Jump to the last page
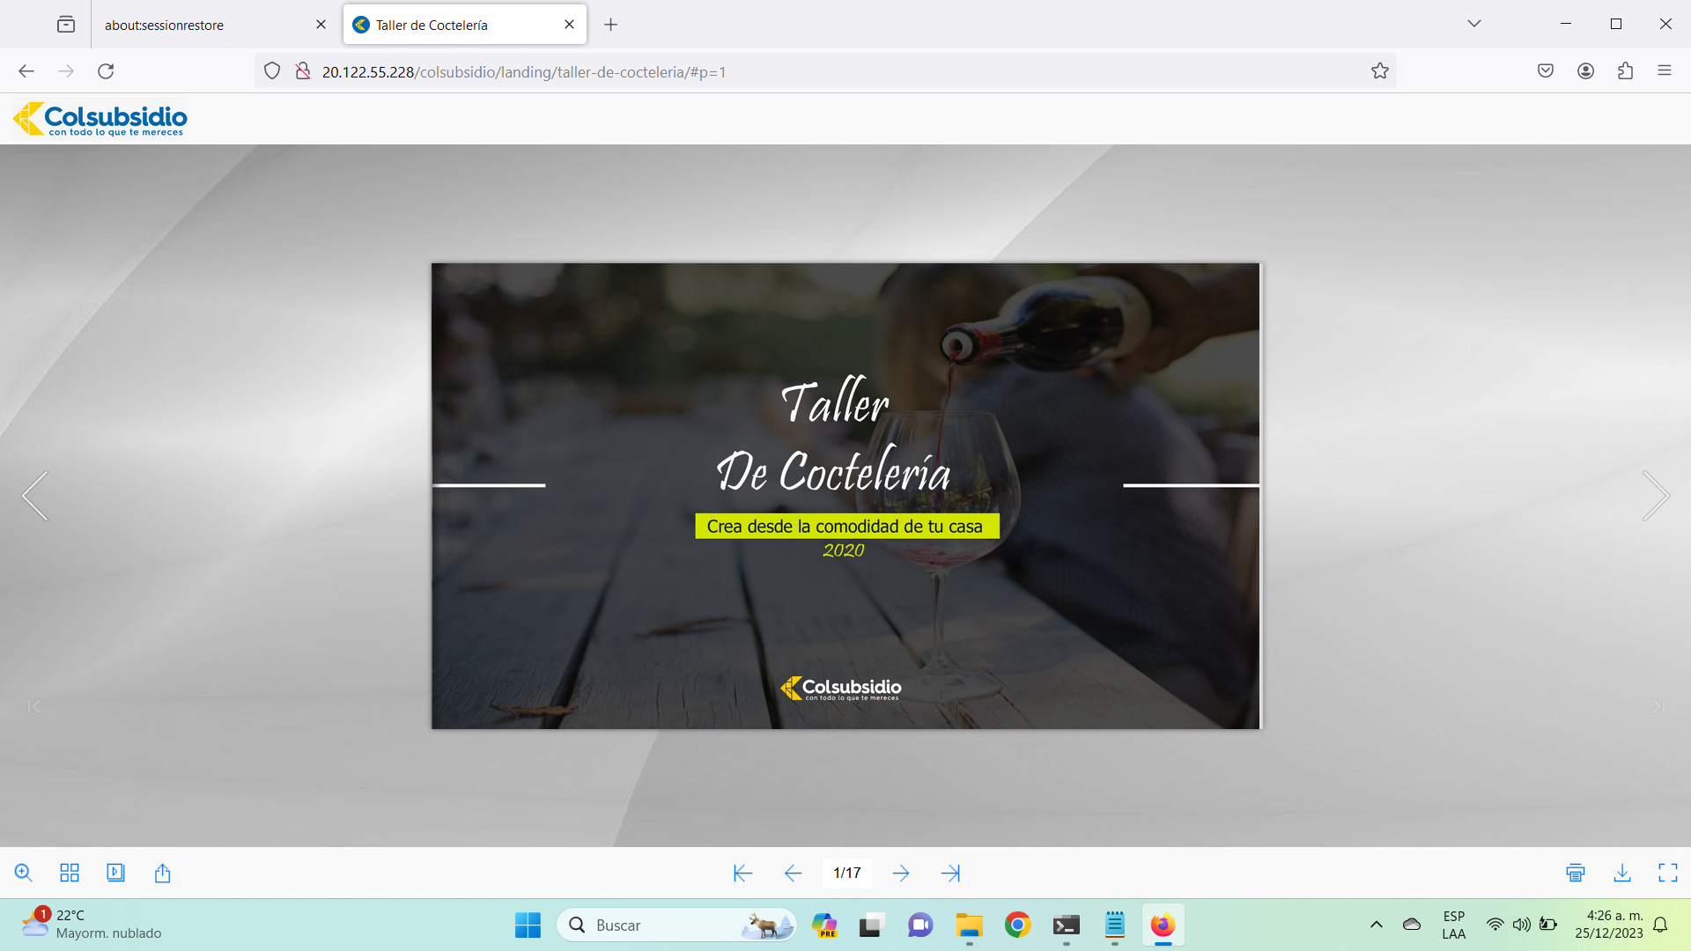This screenshot has height=951, width=1691. pos(950,873)
